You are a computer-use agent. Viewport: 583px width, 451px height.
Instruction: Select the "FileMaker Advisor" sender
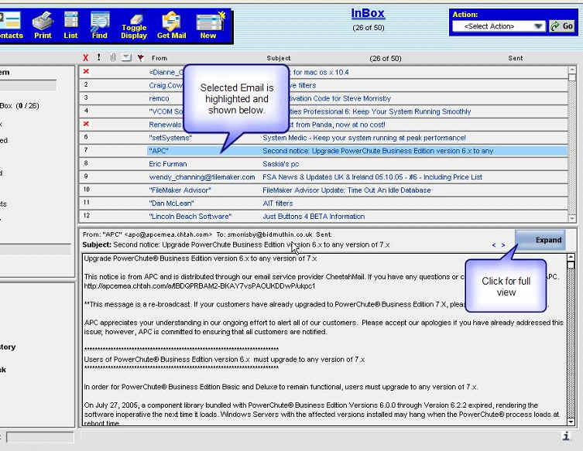coord(180,190)
